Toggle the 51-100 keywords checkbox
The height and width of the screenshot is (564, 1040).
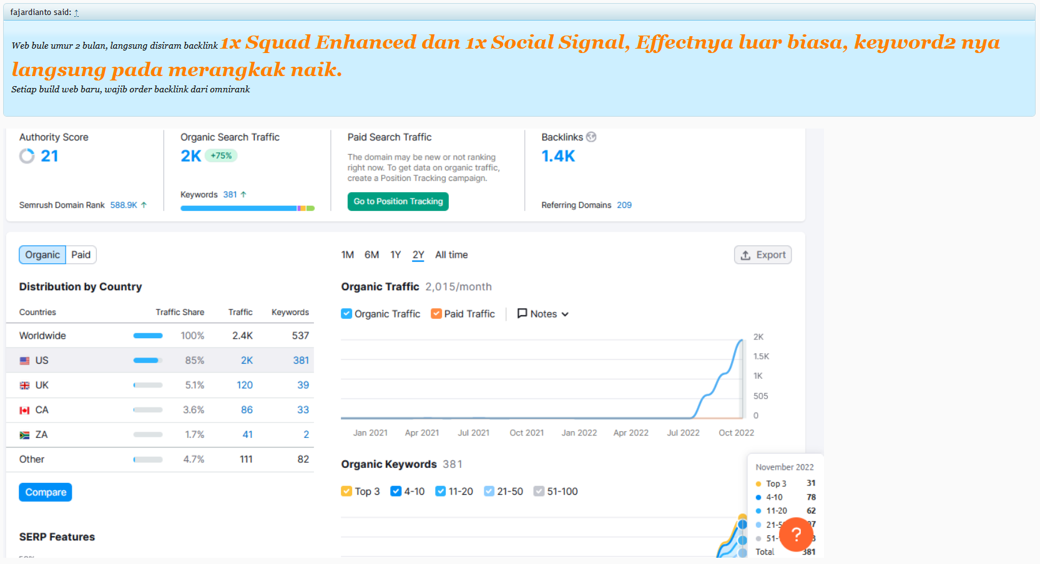(x=539, y=491)
